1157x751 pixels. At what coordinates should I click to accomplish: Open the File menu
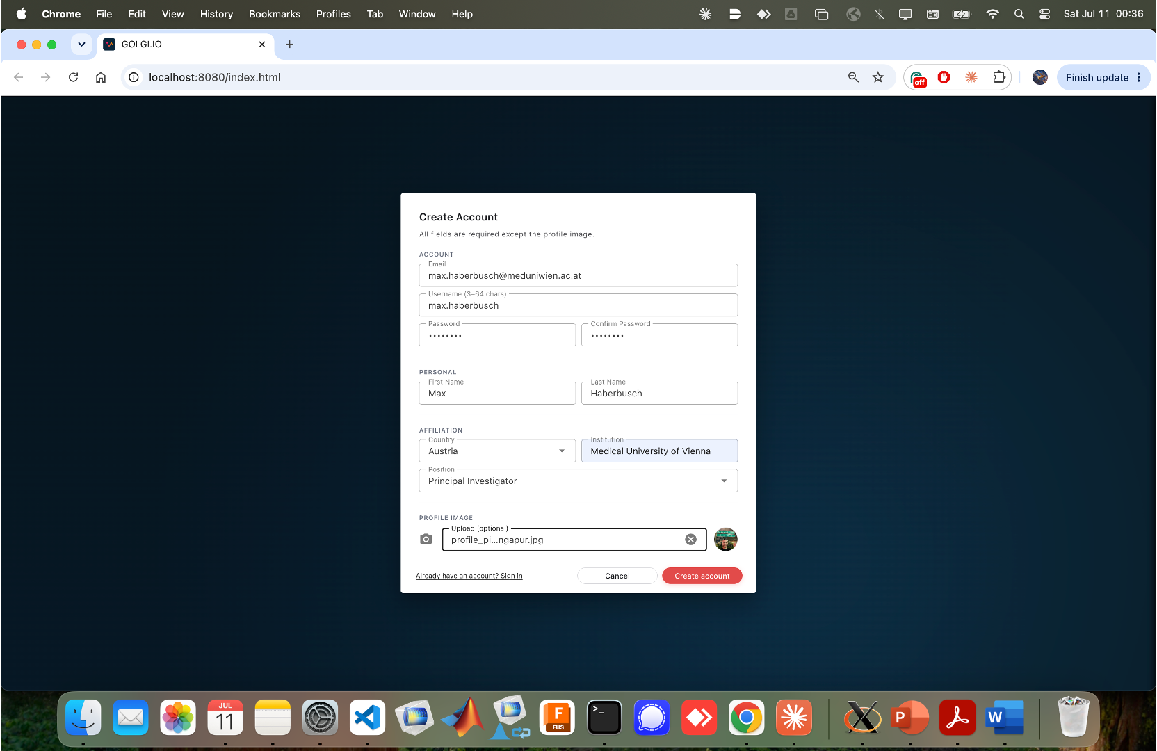point(104,14)
